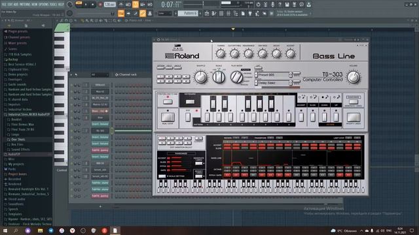Screen dimensions: 419x235
Task: Open the Browser view icon
Action: tap(236, 13)
